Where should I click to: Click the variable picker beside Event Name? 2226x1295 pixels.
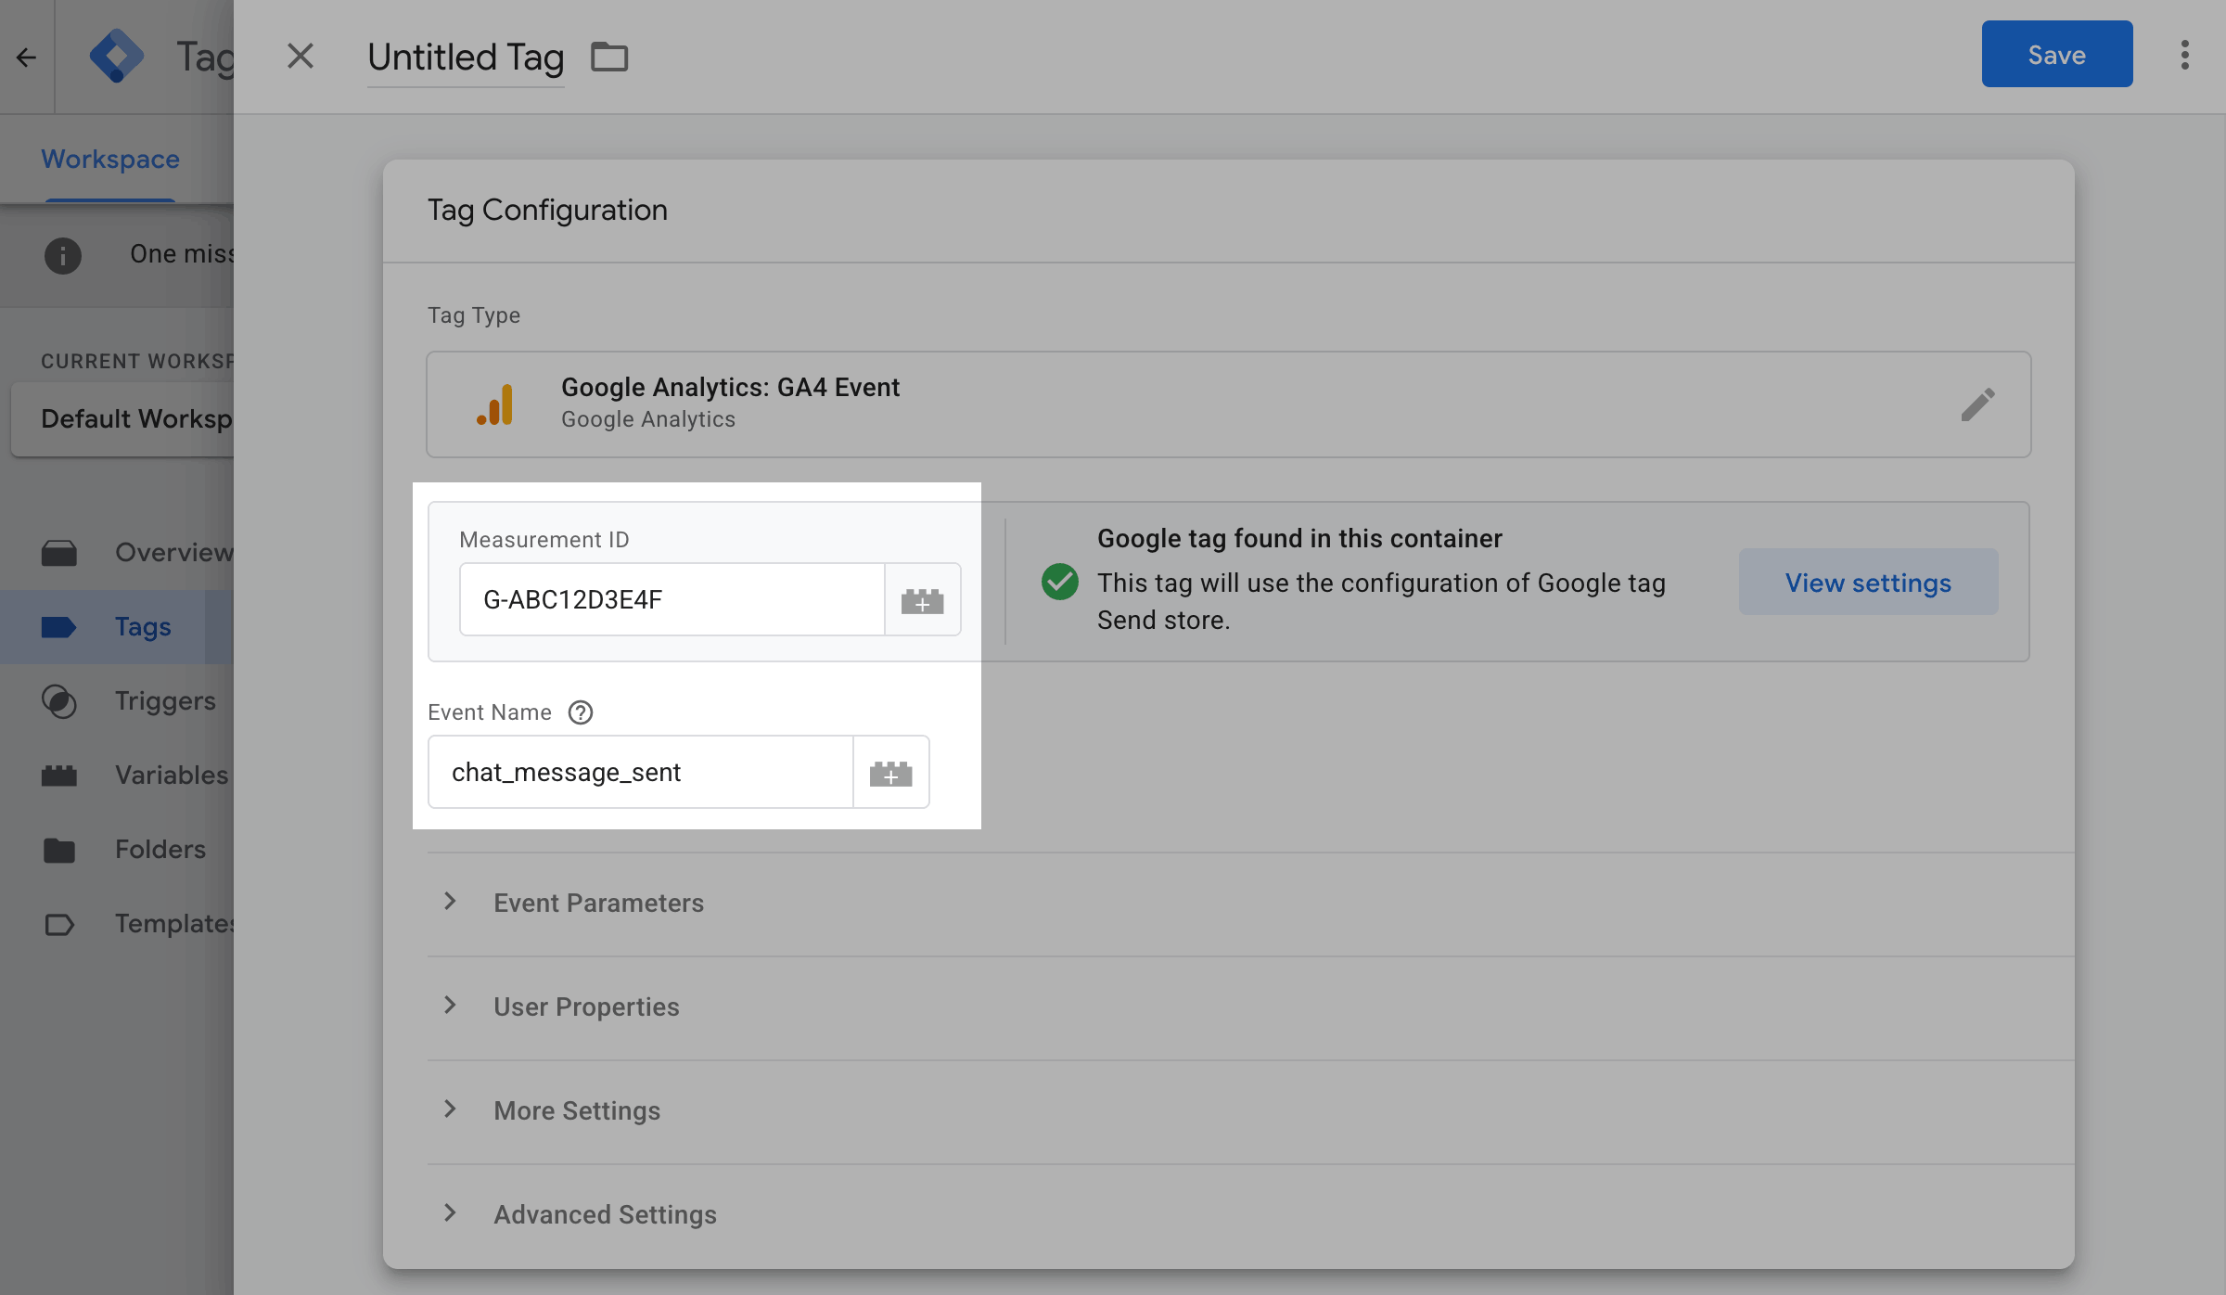point(890,773)
